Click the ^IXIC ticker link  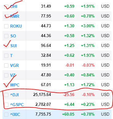(15, 114)
